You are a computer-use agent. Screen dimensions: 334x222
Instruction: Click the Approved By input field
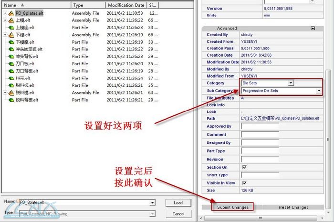click(x=260, y=126)
